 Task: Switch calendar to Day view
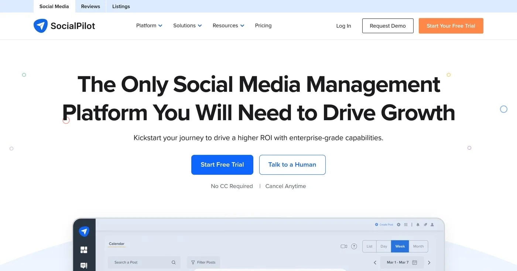click(384, 246)
